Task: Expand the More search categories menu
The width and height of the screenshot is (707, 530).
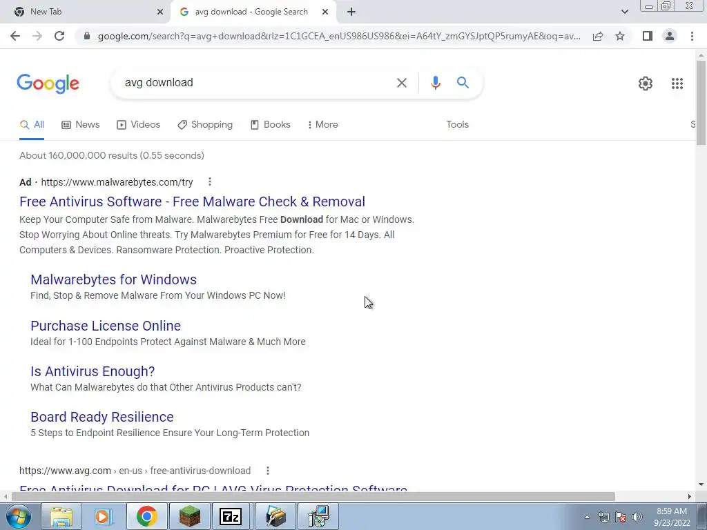Action: click(322, 125)
